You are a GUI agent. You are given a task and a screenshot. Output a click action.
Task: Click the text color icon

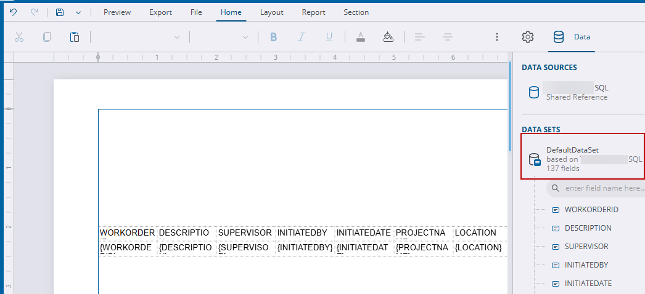(361, 37)
